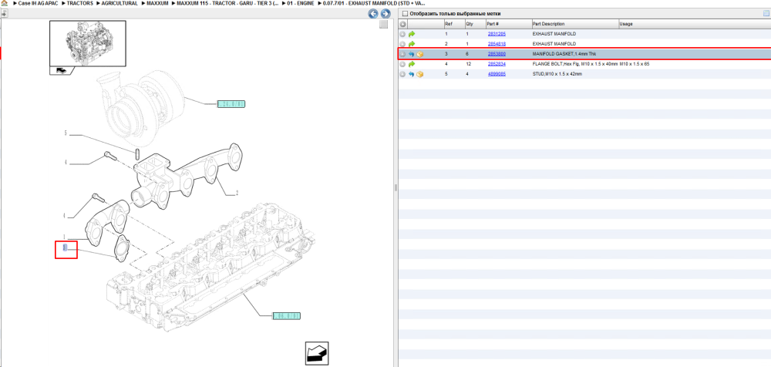The width and height of the screenshot is (771, 367).
Task: Open 'MAXXUM' breadcrumb
Action: tap(157, 3)
